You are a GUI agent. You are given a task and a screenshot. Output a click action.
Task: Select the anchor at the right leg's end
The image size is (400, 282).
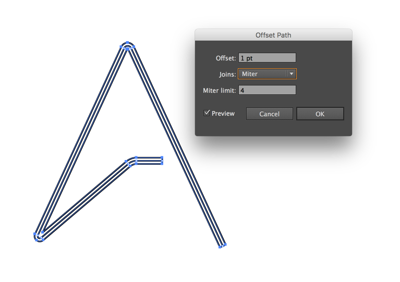223,246
